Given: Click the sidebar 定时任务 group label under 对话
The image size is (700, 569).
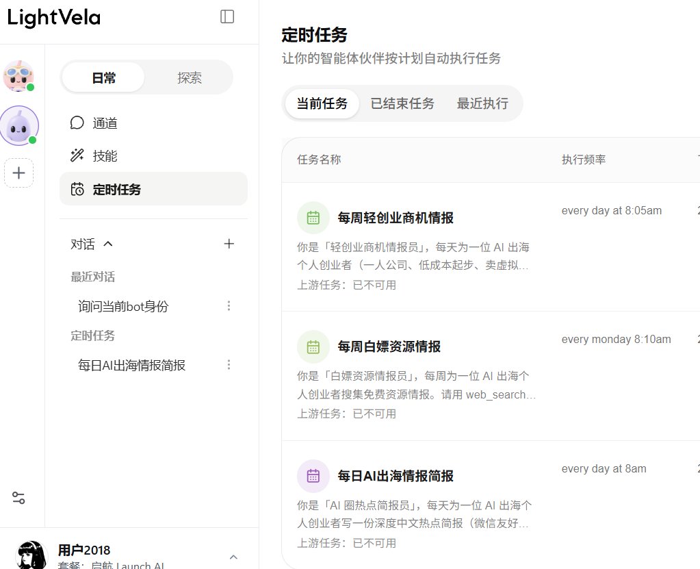Looking at the screenshot, I should point(93,336).
